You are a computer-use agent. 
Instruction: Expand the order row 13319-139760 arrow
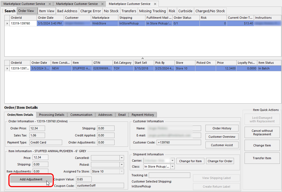point(7,23)
